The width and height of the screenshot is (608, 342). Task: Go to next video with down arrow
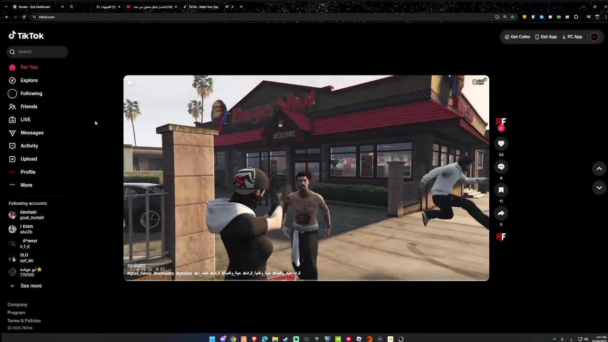pos(599,188)
